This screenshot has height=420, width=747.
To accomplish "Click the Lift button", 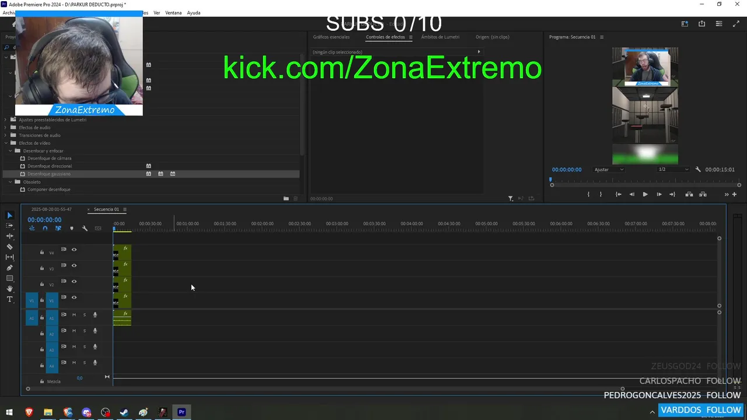I will 689,194.
